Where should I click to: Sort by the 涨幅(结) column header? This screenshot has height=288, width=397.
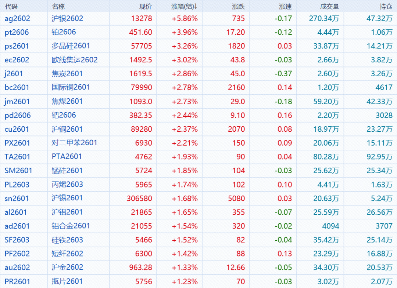click(184, 6)
